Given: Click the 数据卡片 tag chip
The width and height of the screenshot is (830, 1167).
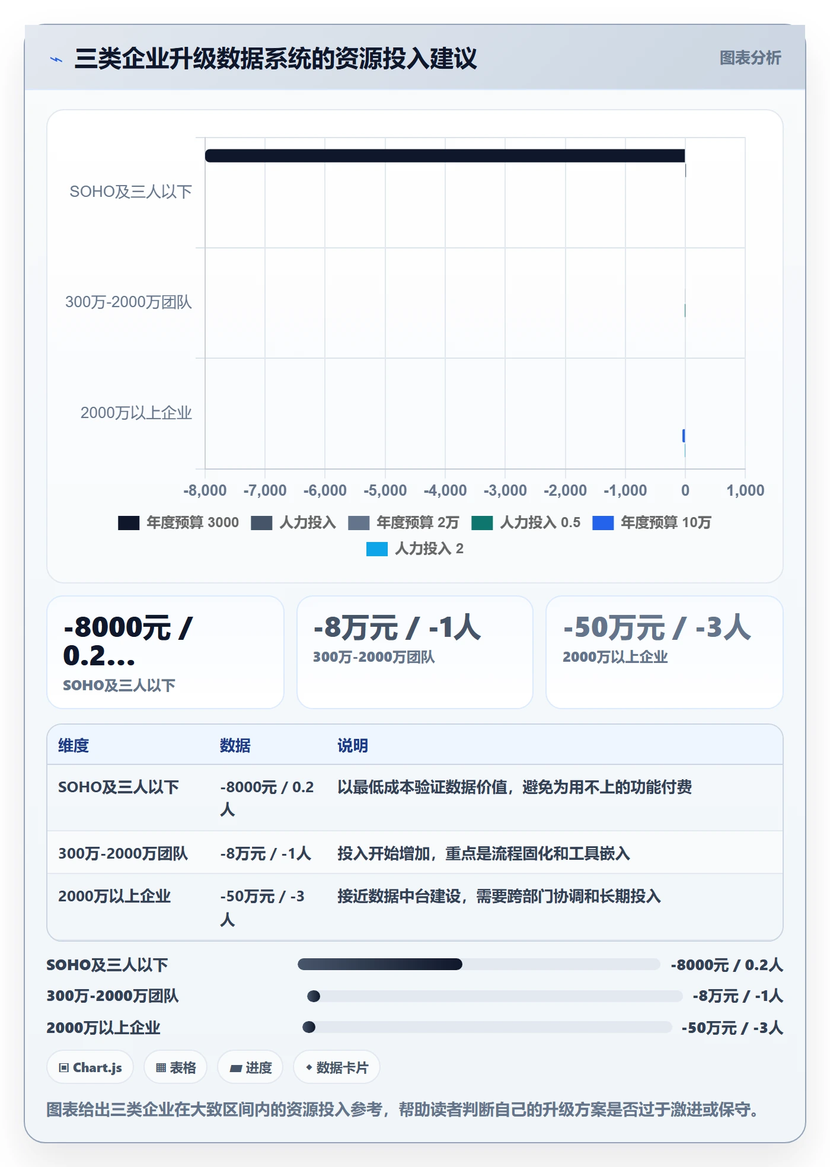Looking at the screenshot, I should (337, 1067).
